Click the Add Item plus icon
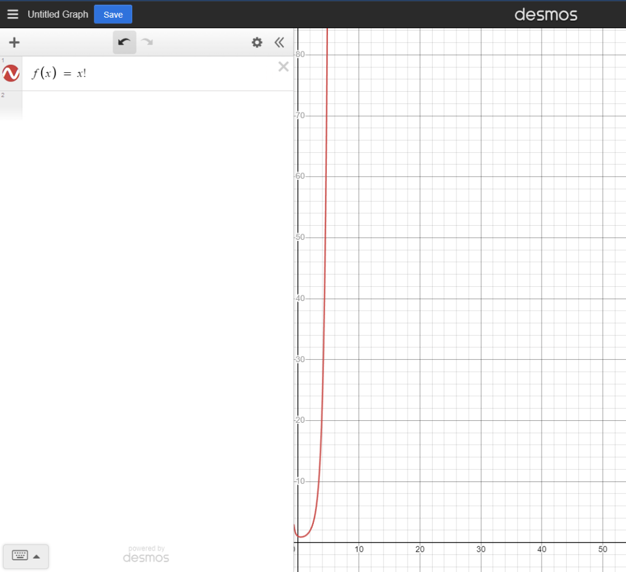The height and width of the screenshot is (572, 626). [x=14, y=42]
